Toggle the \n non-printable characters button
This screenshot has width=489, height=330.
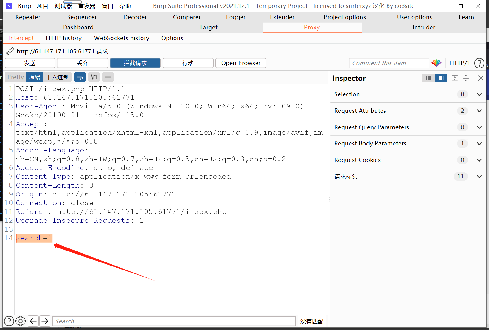click(94, 77)
